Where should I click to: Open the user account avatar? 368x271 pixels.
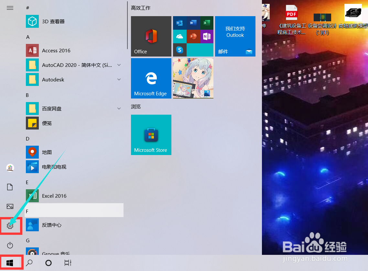10,168
